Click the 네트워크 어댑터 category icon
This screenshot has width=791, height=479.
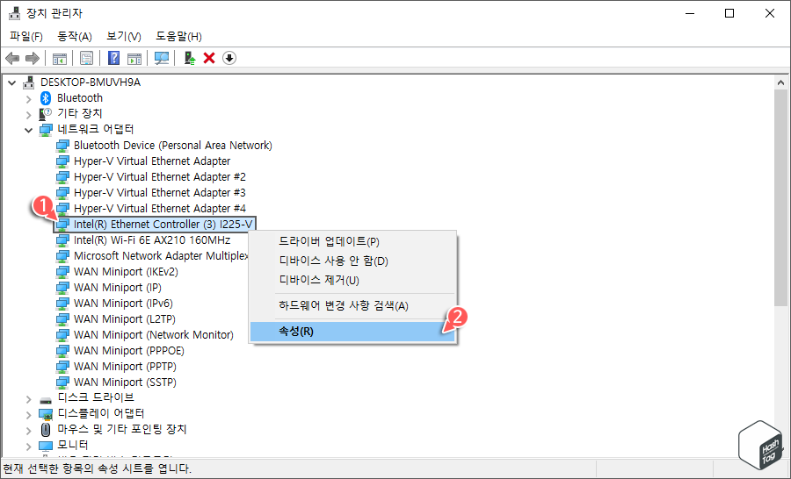tap(46, 130)
